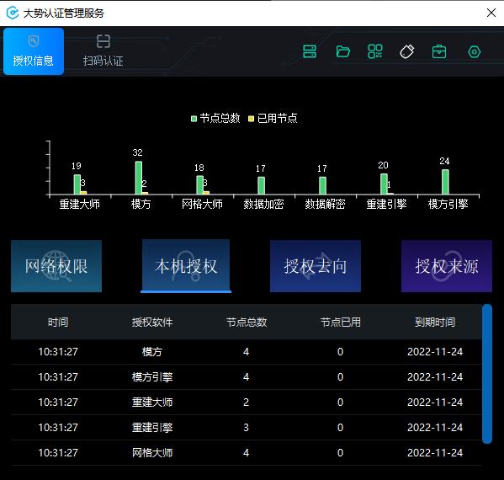Click the 时间 column header
Image resolution: width=504 pixels, height=480 pixels.
pyautogui.click(x=58, y=322)
